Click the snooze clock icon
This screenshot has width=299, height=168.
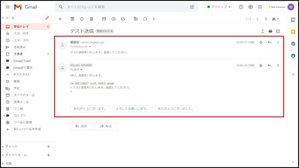pyautogui.click(x=113, y=19)
